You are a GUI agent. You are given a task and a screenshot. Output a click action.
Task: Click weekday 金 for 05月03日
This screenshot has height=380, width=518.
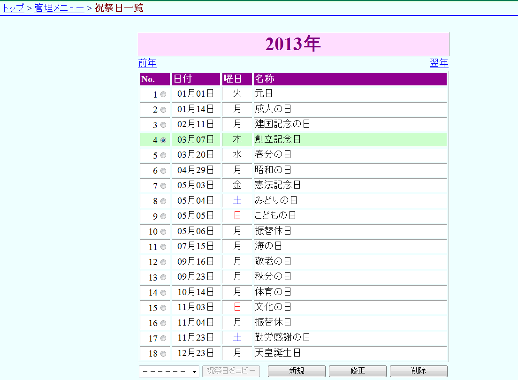point(237,185)
